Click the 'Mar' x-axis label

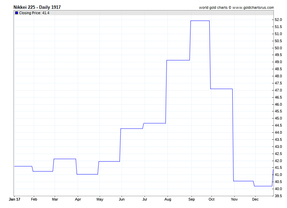click(55, 199)
